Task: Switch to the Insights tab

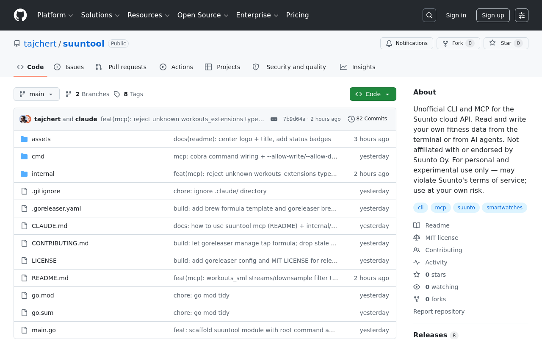Action: click(x=358, y=67)
